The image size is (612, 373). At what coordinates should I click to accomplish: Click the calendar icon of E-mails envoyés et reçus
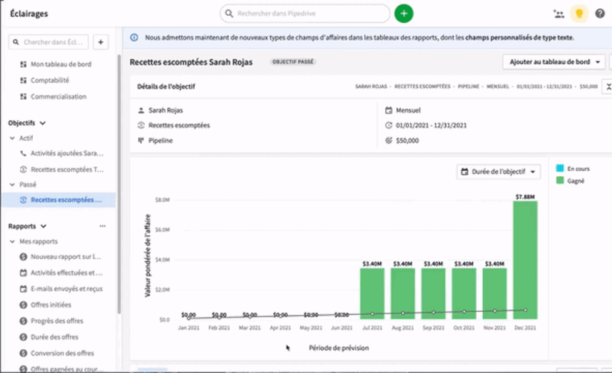(x=23, y=289)
